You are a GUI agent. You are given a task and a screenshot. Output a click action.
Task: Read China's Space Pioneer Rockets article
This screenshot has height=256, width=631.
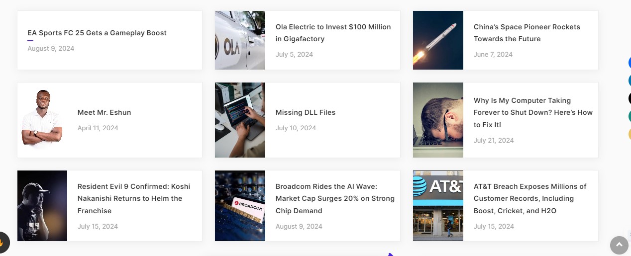pyautogui.click(x=526, y=33)
